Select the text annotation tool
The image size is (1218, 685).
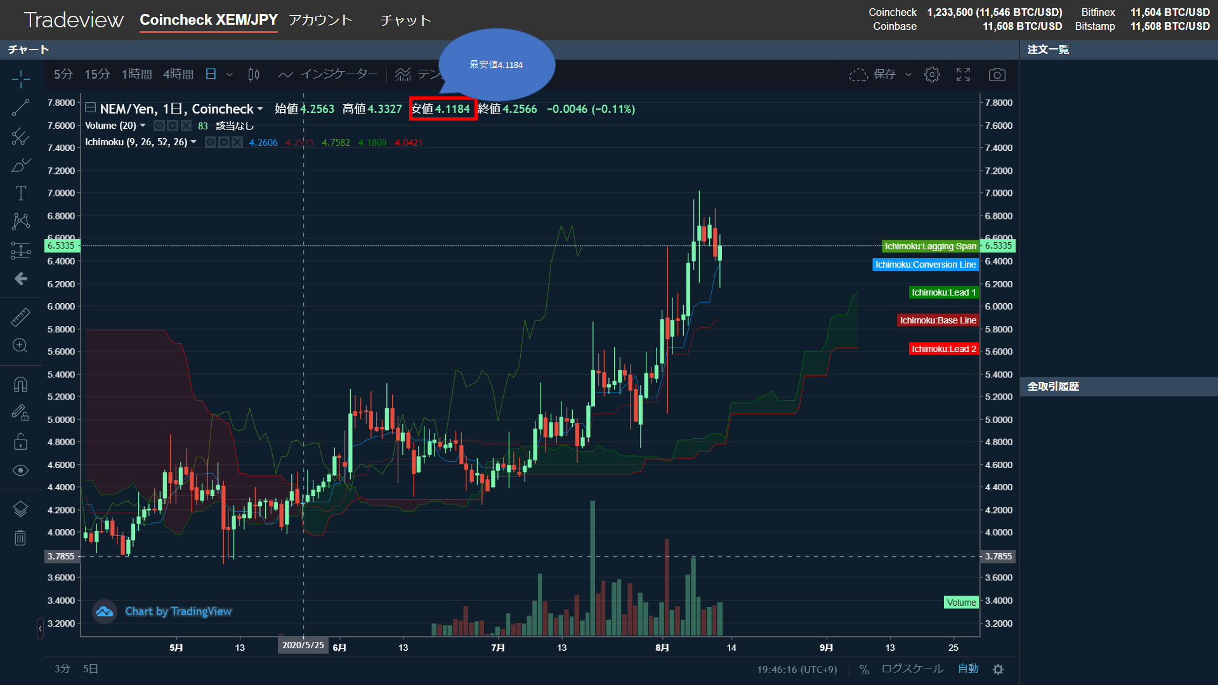[21, 193]
